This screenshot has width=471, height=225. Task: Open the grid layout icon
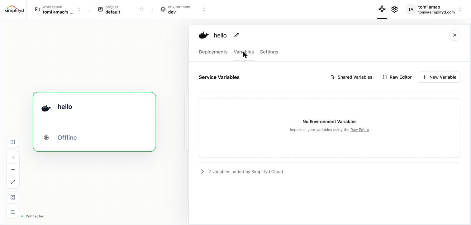pos(13,197)
